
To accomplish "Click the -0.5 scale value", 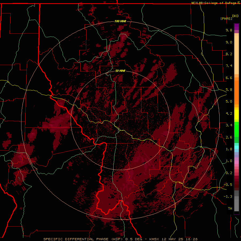I will click(x=228, y=185).
